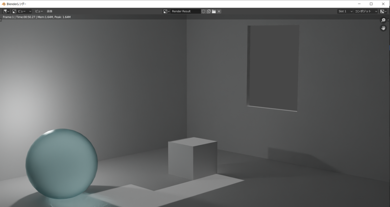Click the rendered glass sphere in the image
Screen dimensions: 390x207
[62, 163]
